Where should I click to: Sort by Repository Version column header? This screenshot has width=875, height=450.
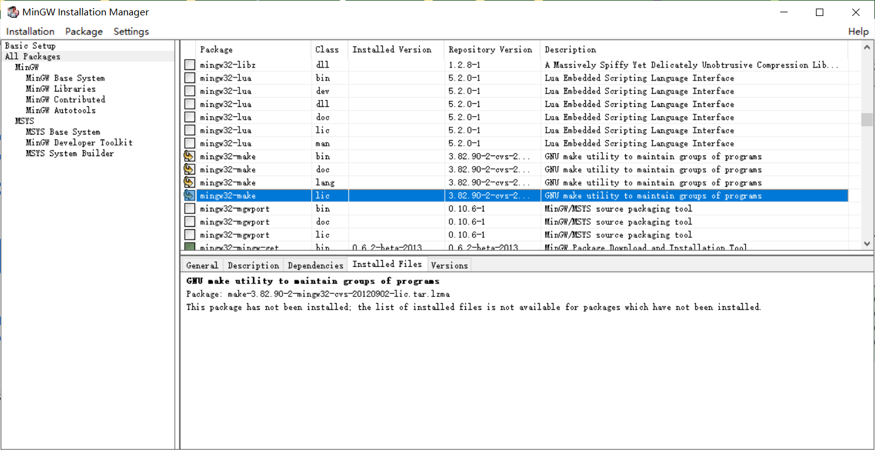(x=492, y=49)
